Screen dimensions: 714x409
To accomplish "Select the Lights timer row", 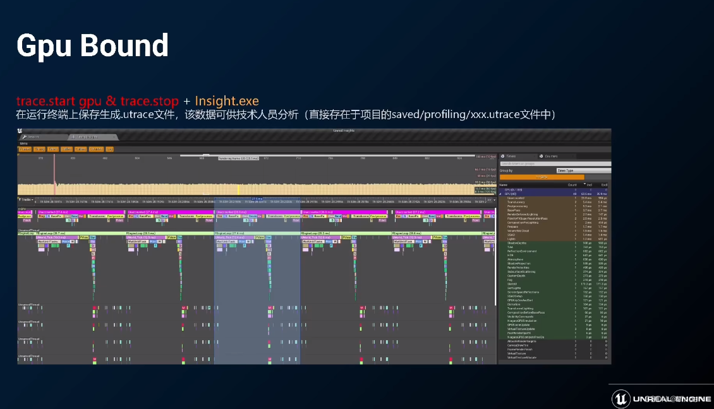I will click(x=555, y=239).
